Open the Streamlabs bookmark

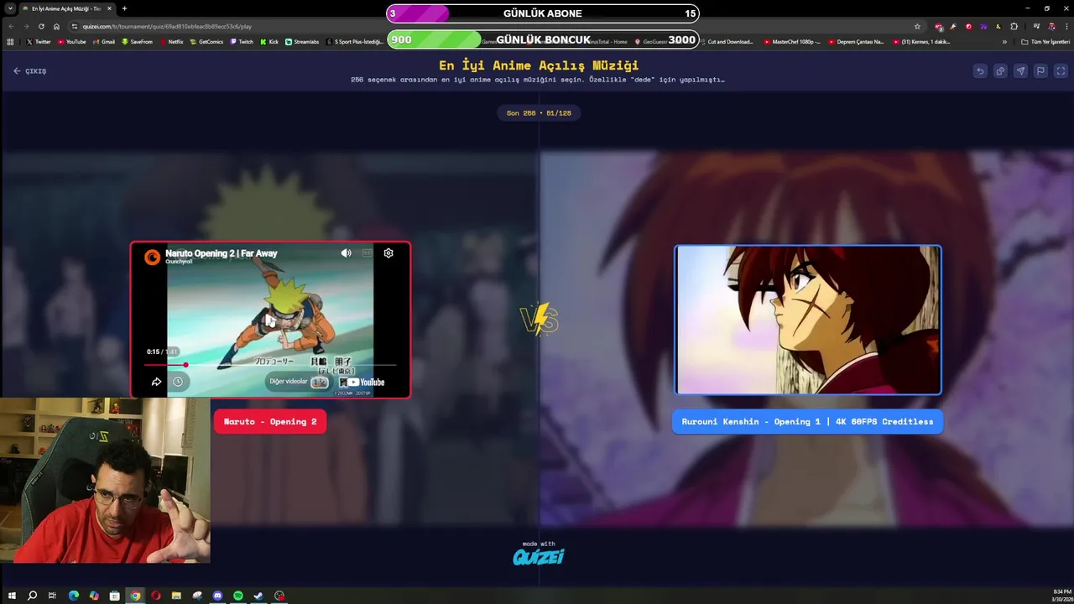pyautogui.click(x=302, y=42)
